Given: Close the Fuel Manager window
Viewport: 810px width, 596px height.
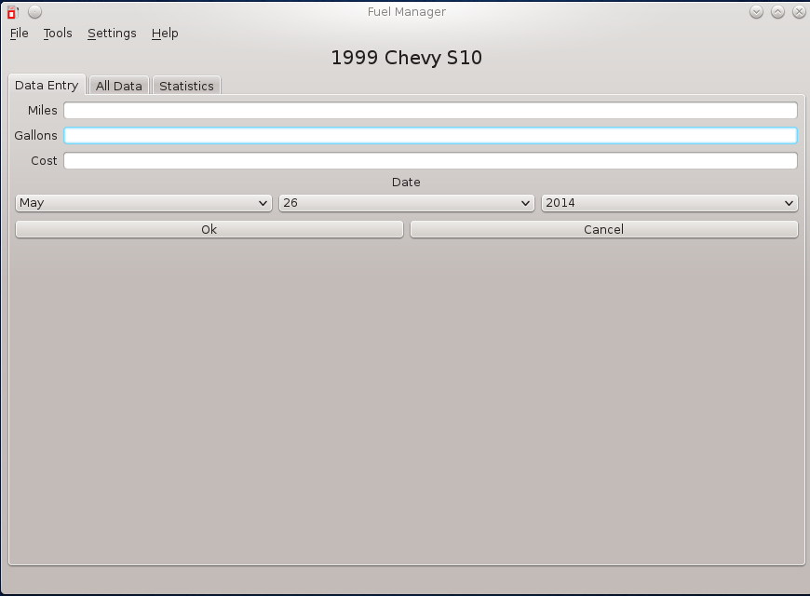Looking at the screenshot, I should click(x=799, y=12).
